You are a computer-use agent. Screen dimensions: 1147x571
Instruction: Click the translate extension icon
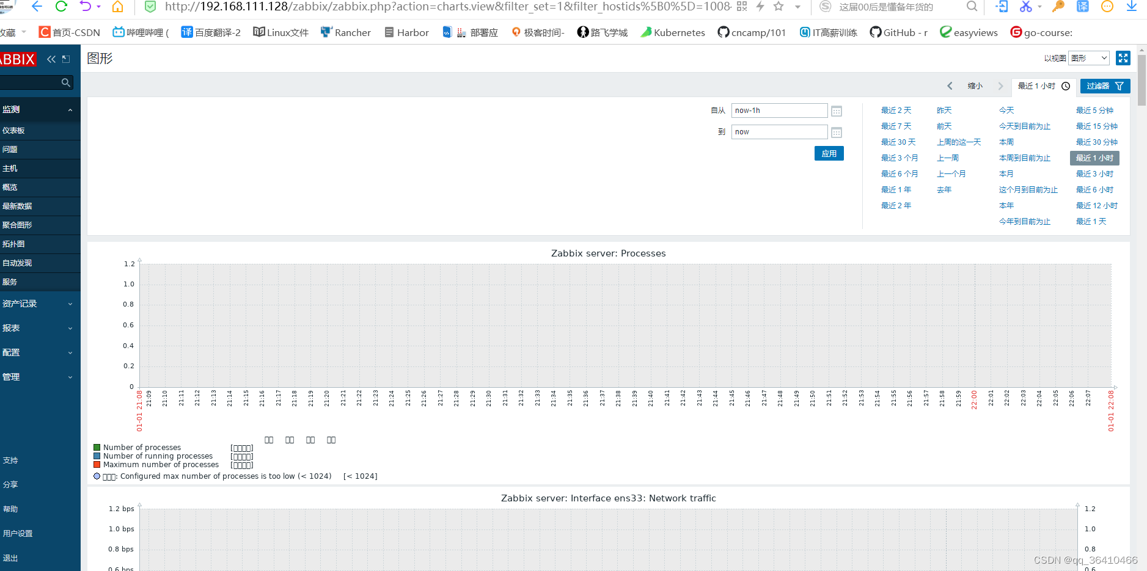click(1083, 7)
